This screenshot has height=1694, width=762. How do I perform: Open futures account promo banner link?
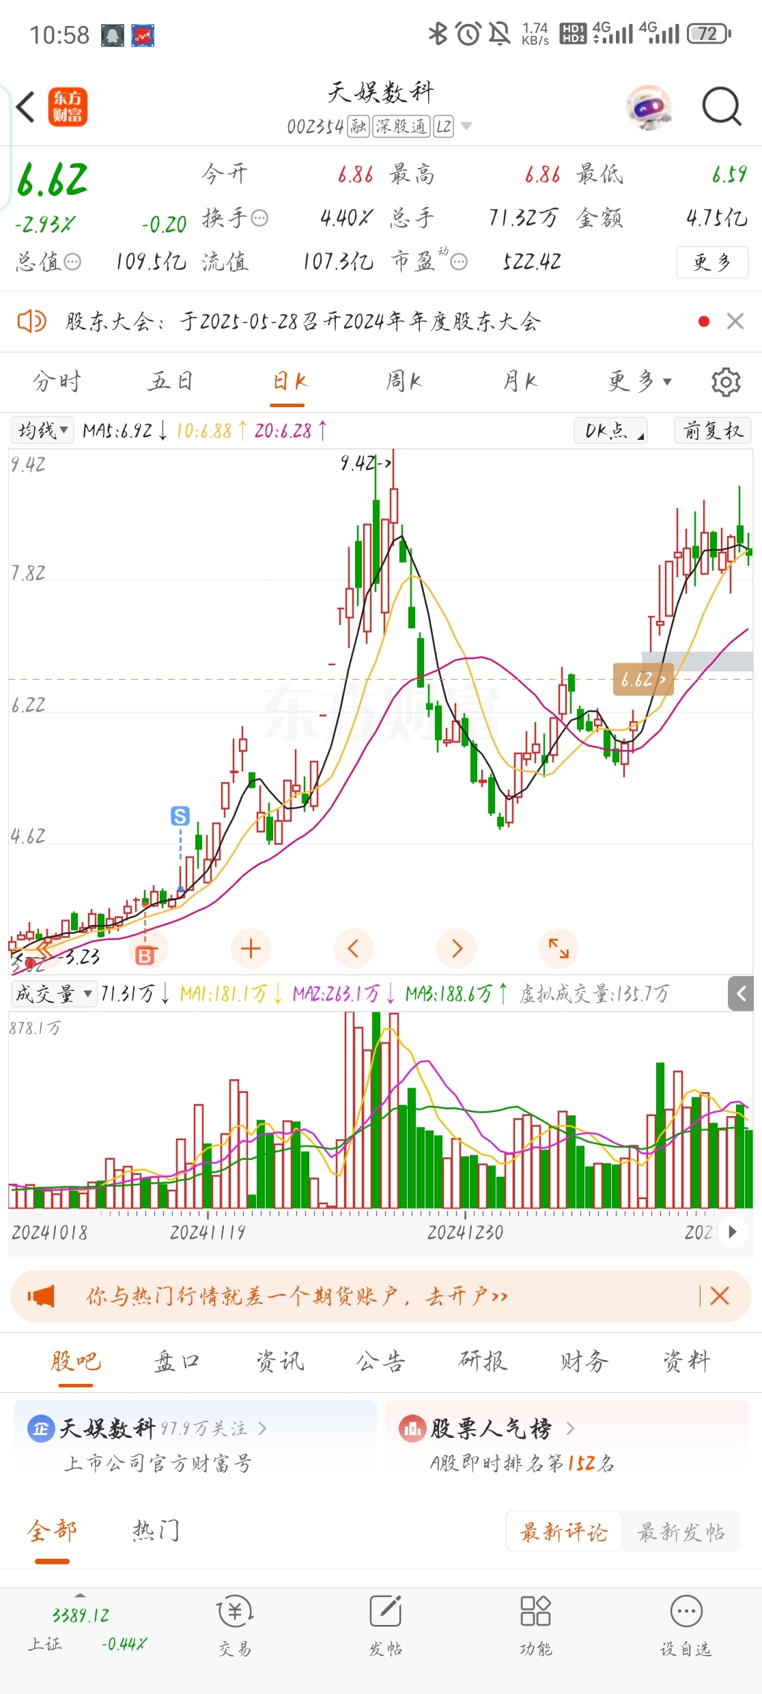click(x=297, y=1296)
